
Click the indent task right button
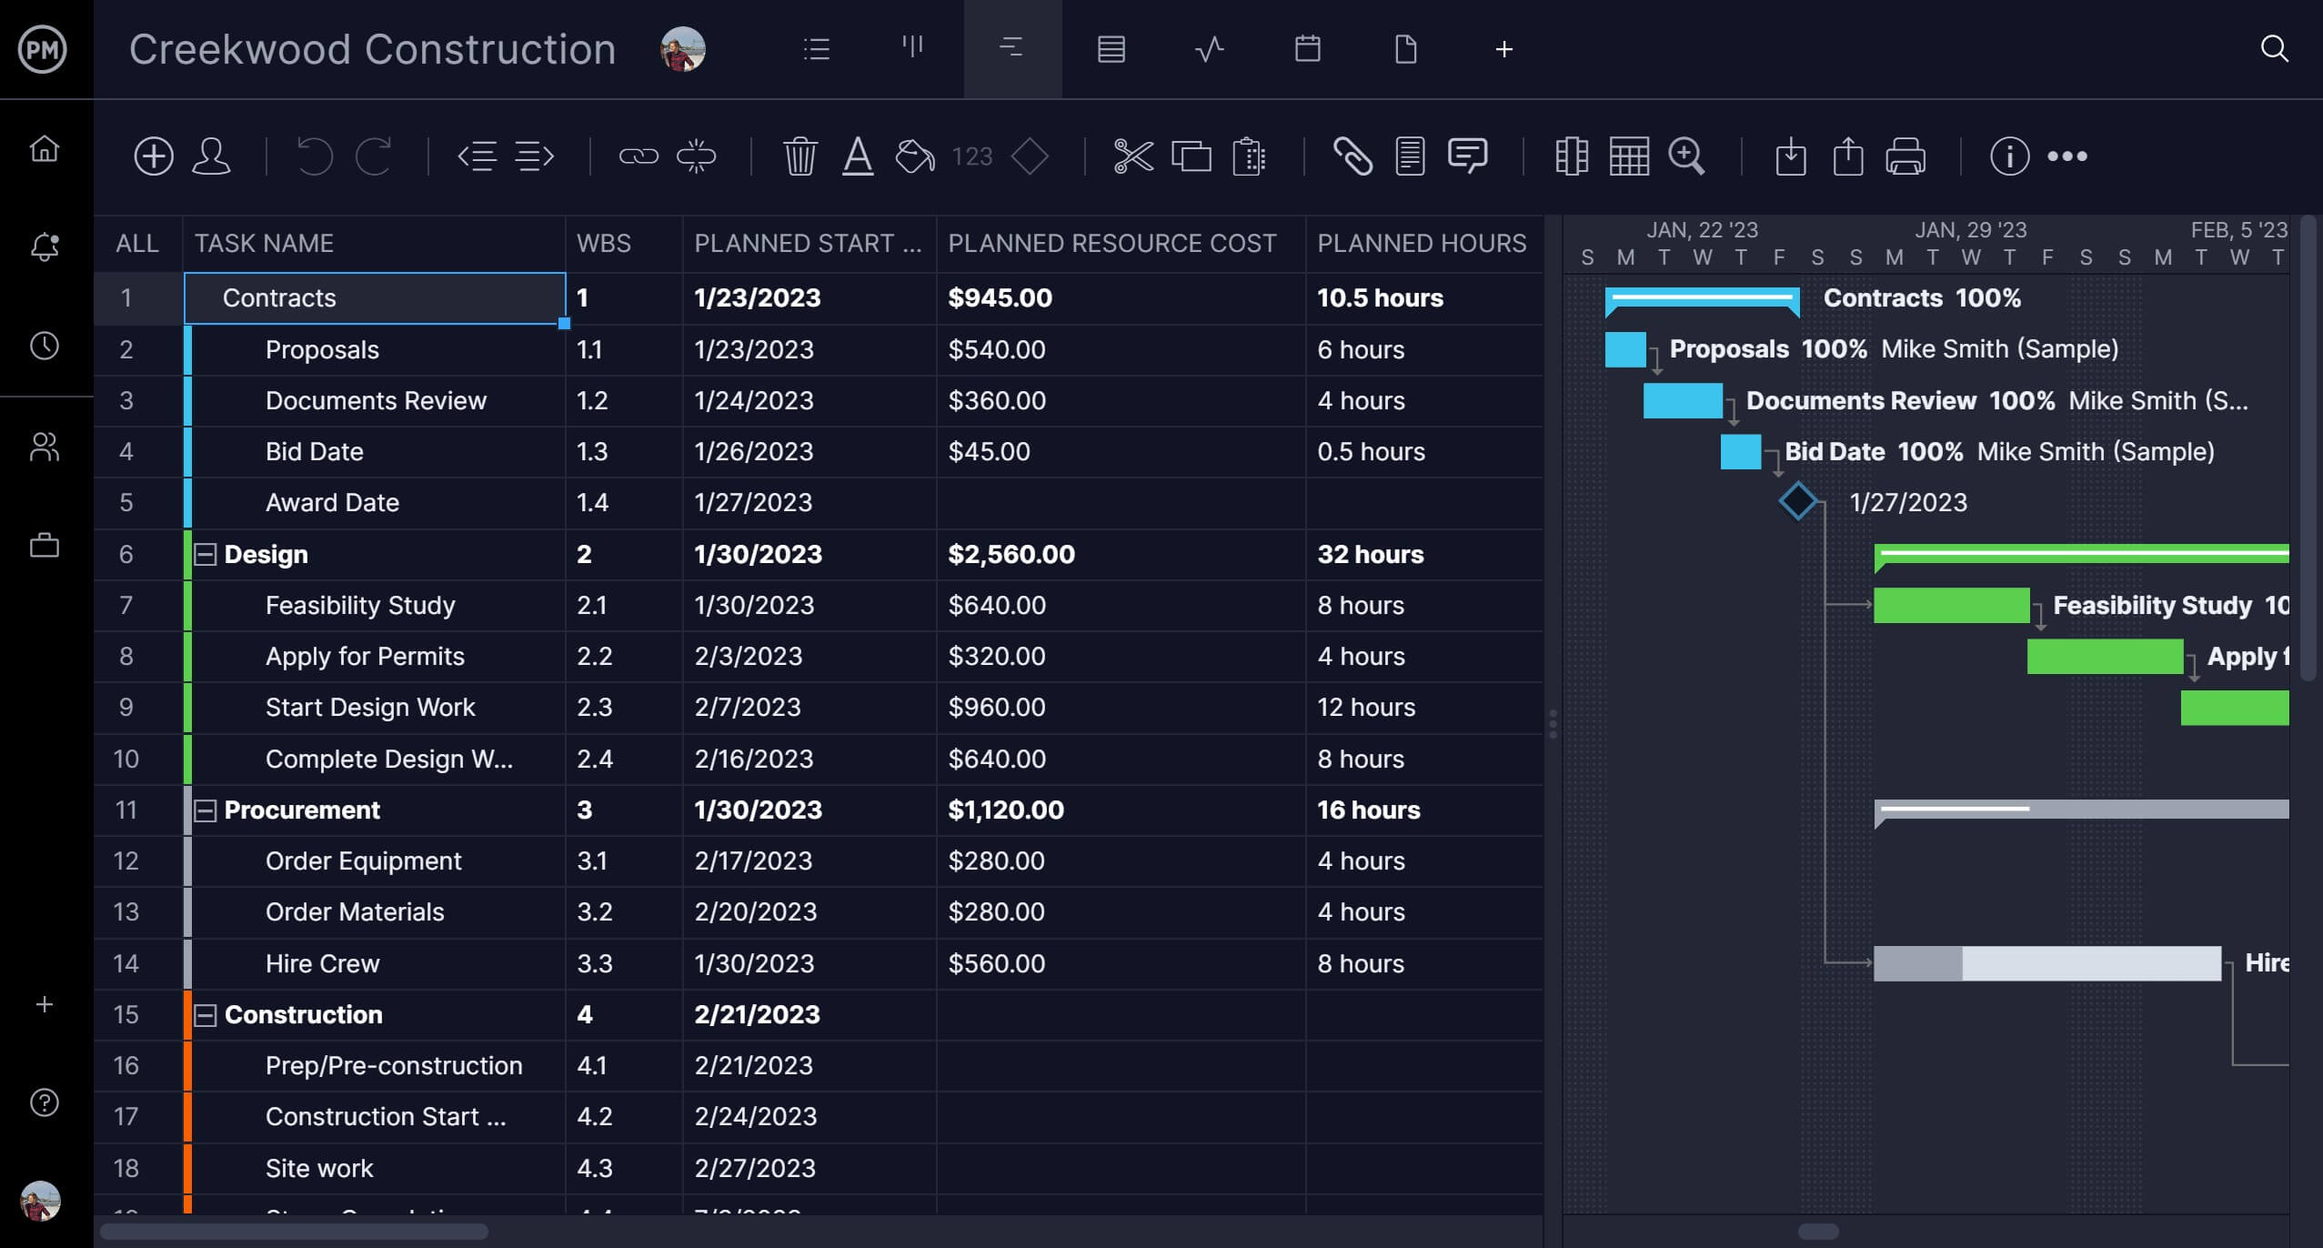pyautogui.click(x=537, y=156)
